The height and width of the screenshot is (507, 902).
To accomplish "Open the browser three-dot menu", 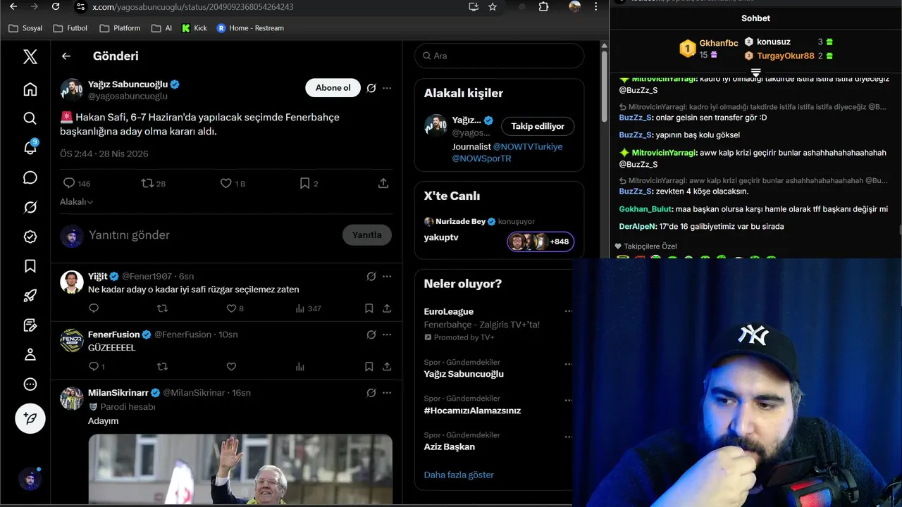I will (597, 7).
